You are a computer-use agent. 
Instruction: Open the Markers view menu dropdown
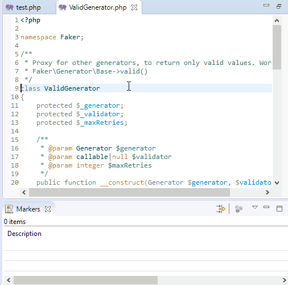(x=255, y=207)
